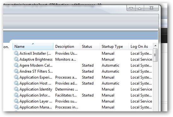The width and height of the screenshot is (173, 117).
Task: Click the 'Provides su...' description cell
Action: pos(66,101)
